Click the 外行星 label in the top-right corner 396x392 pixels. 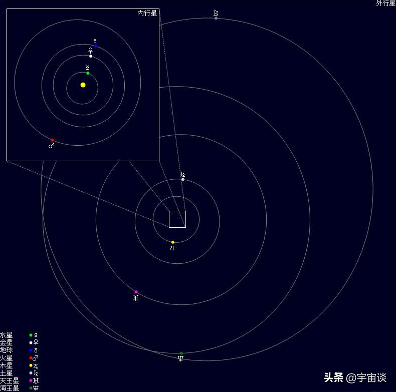coord(385,4)
